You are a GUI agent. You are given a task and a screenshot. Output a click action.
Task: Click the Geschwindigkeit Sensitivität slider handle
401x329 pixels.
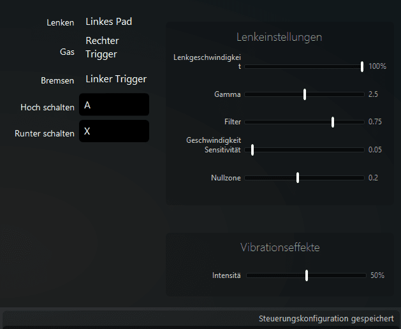coord(252,150)
